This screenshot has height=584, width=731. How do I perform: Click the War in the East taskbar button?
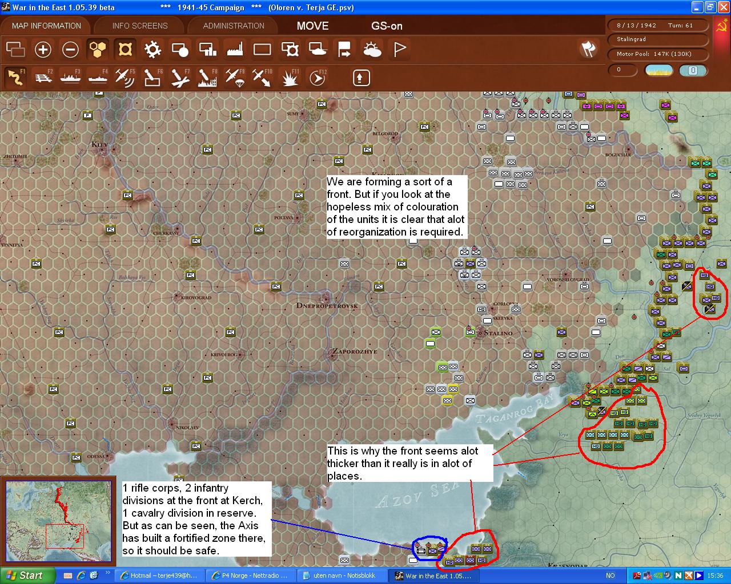pyautogui.click(x=432, y=575)
